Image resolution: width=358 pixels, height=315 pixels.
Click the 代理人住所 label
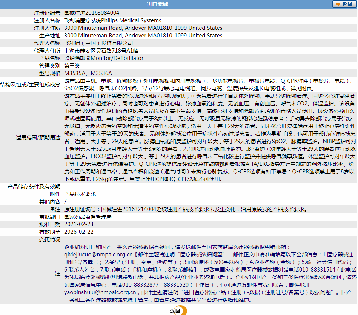[47, 51]
